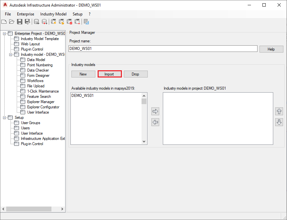The height and width of the screenshot is (220, 287).
Task: Select 1-Click Maintenance in the tree
Action: 43,91
